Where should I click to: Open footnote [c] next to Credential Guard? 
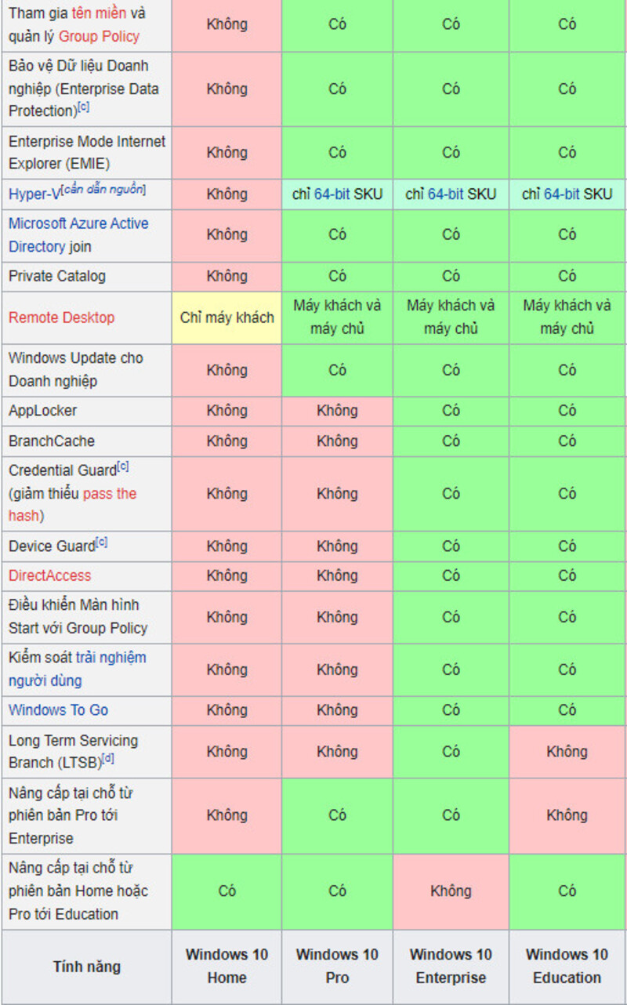(123, 467)
